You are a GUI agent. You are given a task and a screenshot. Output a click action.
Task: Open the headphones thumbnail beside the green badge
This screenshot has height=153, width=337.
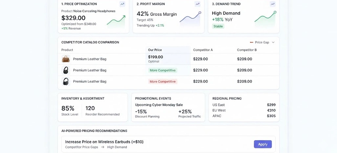pyautogui.click(x=66, y=70)
